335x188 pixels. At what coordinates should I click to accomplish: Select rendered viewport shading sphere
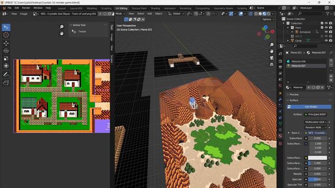pos(269,14)
